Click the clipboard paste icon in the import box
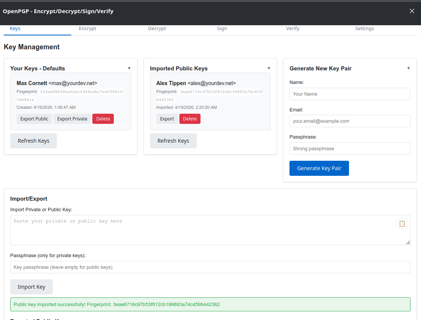This screenshot has height=320, width=421. click(x=402, y=223)
